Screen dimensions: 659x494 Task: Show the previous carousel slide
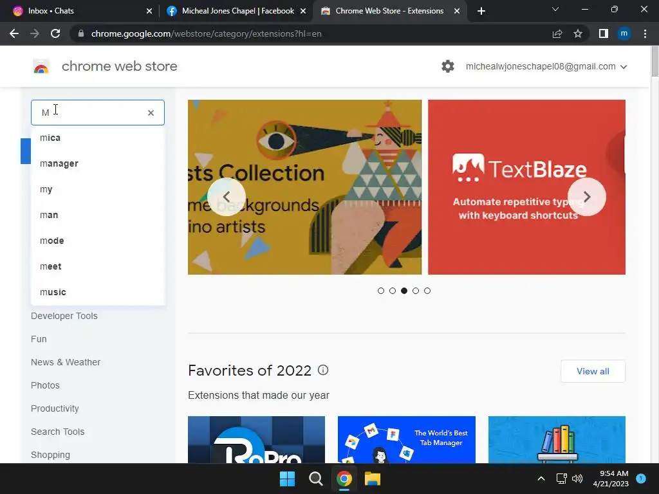(227, 197)
